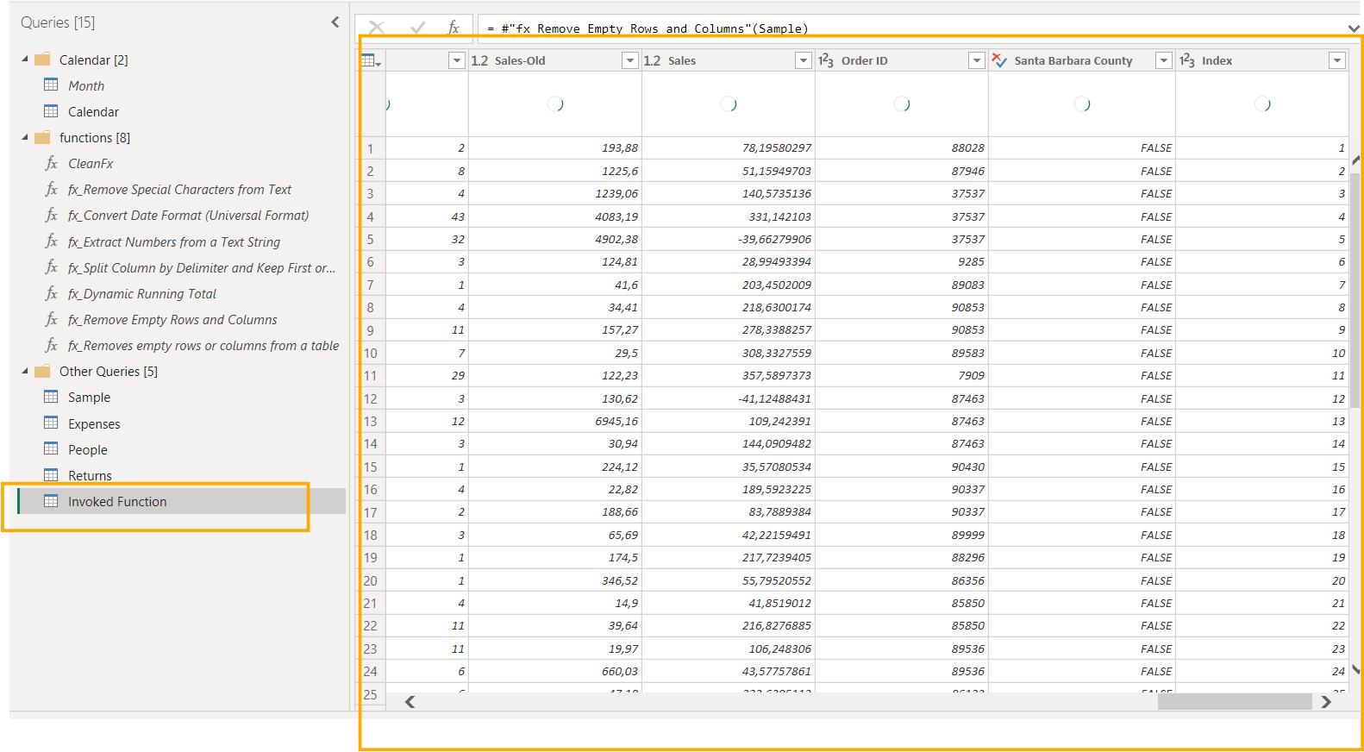This screenshot has width=1364, height=752.
Task: Open the Sales column filter dropdown
Action: [804, 60]
